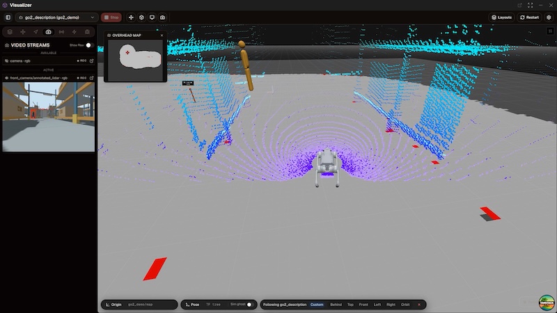Select the camera video streams sidebar tab
This screenshot has height=313, width=557.
48,32
